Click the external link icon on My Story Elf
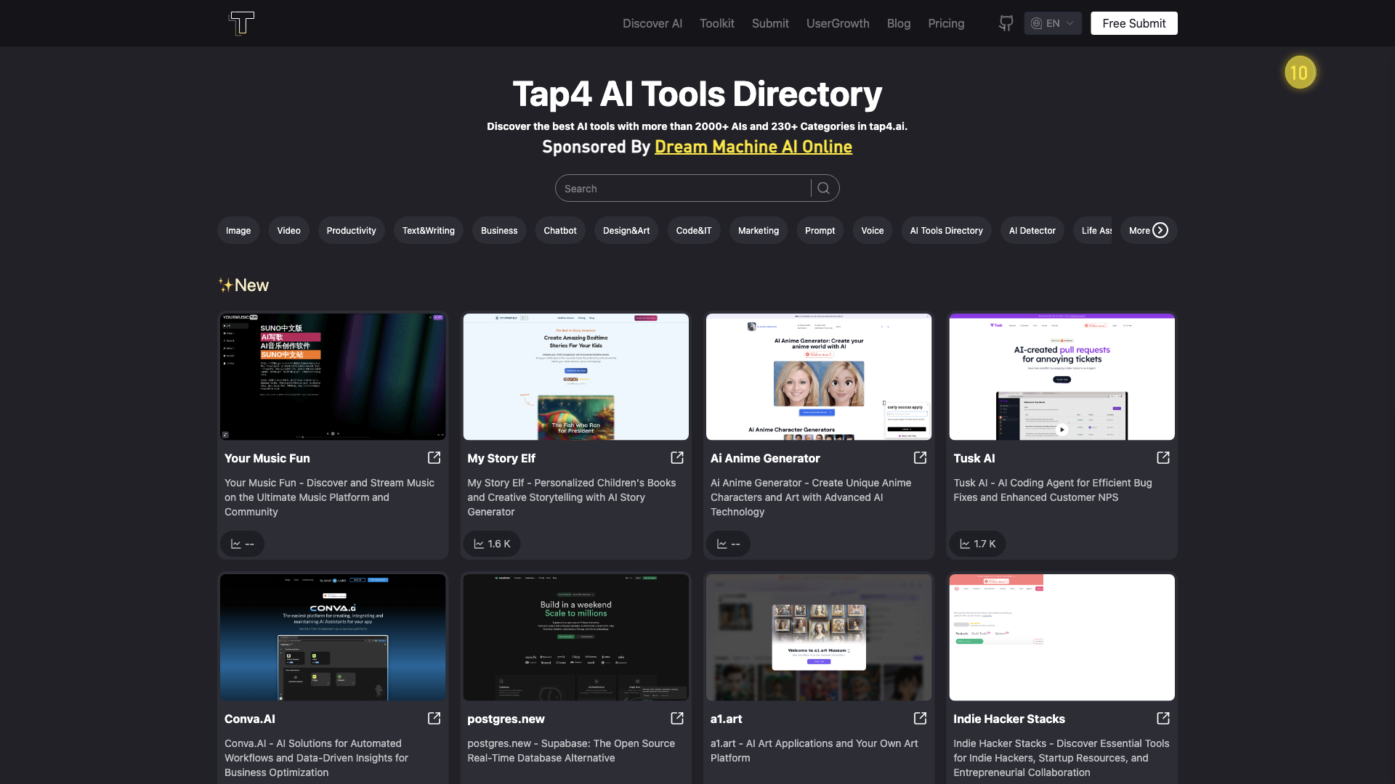Image resolution: width=1395 pixels, height=784 pixels. point(676,457)
